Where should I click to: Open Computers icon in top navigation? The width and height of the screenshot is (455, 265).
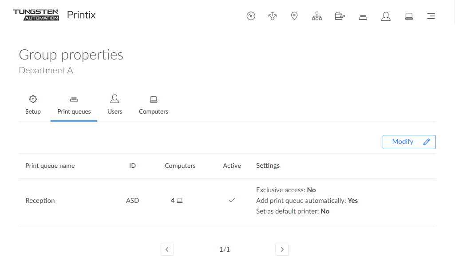click(x=409, y=16)
